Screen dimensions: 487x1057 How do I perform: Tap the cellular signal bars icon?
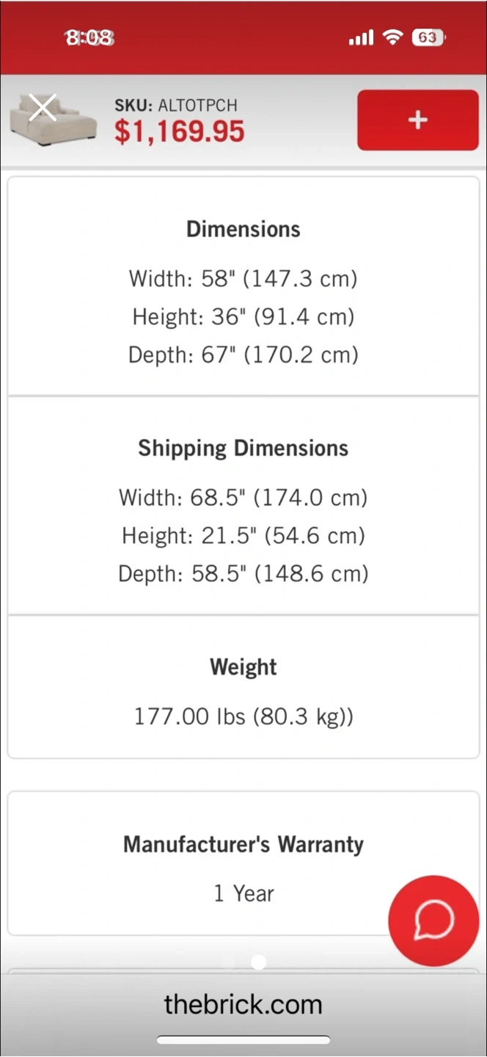[x=361, y=37]
